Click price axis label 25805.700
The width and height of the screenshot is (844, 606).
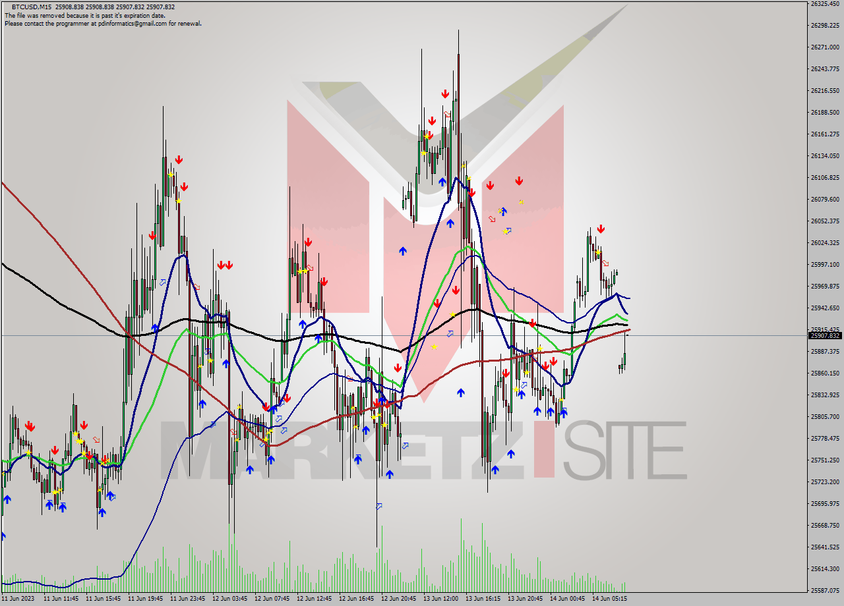pyautogui.click(x=825, y=417)
